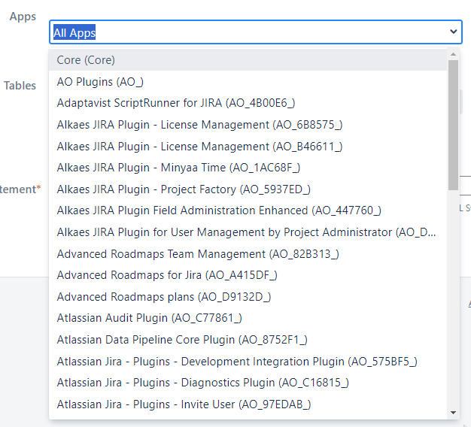The height and width of the screenshot is (427, 471).
Task: Choose Alkaes JIRA Plugin - Project Factory
Action: click(184, 189)
